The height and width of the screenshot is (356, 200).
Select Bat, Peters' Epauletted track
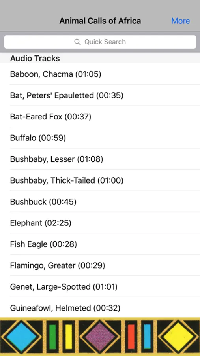pos(100,95)
